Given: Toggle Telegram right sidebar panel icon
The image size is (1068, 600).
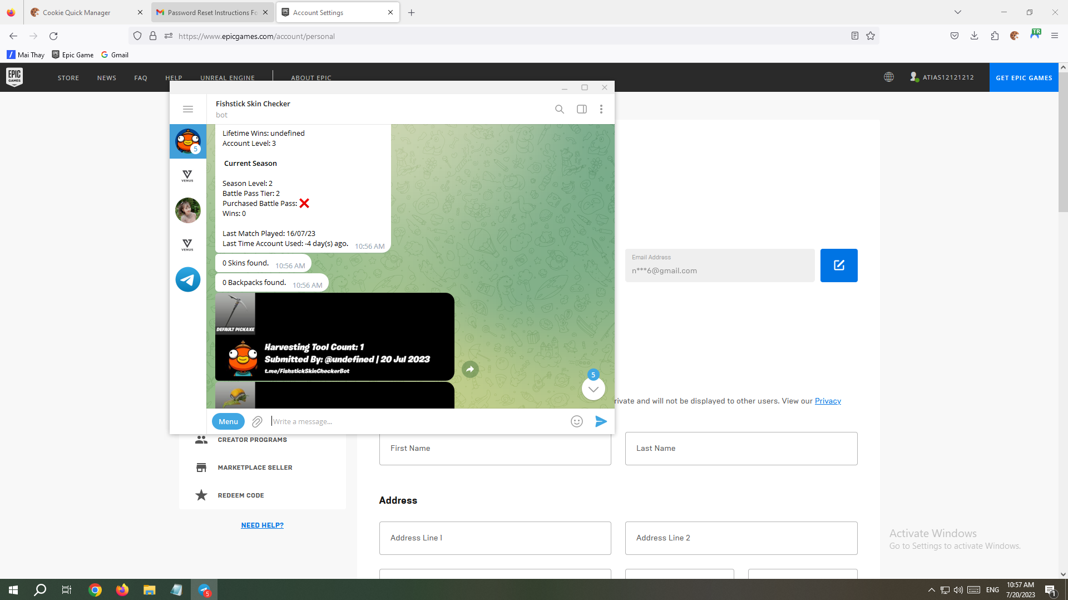Looking at the screenshot, I should pos(582,109).
